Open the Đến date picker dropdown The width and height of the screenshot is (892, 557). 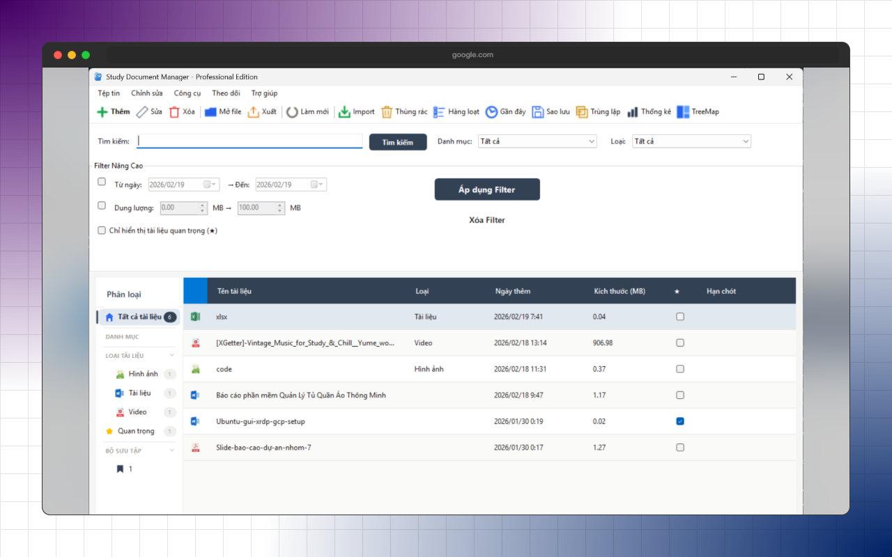(316, 185)
